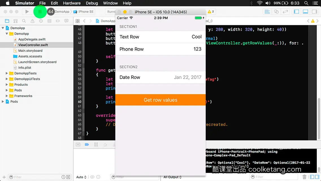Tap the Phone Row in simulator
The height and width of the screenshot is (181, 321).
(x=160, y=49)
